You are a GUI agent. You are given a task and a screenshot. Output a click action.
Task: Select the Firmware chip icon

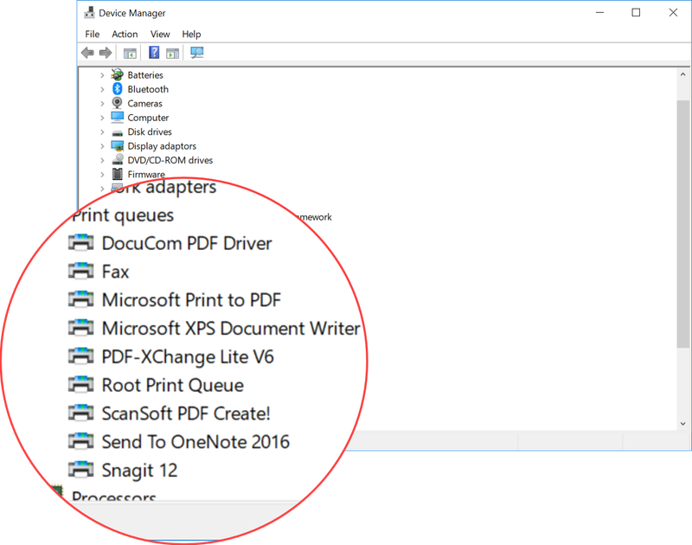pos(117,174)
